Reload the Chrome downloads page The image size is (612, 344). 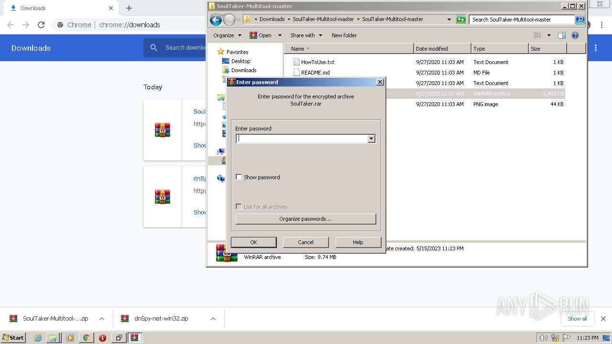(41, 25)
